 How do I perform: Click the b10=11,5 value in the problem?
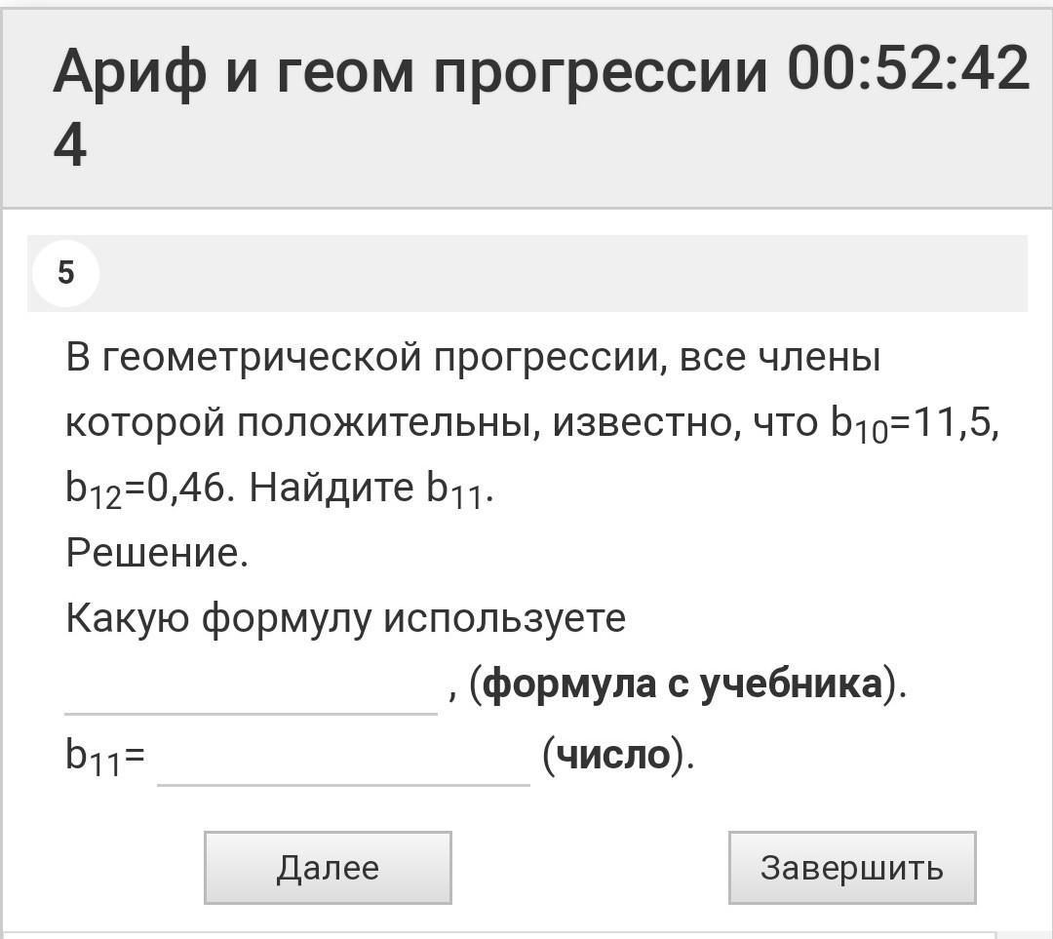pyautogui.click(x=915, y=425)
